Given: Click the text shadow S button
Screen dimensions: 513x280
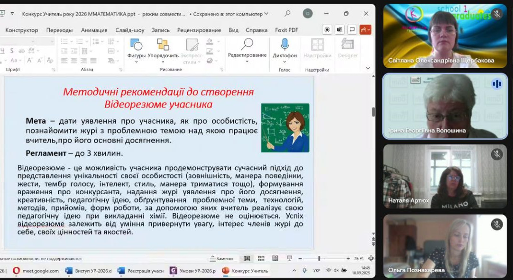Looking at the screenshot, I should click(12, 51).
